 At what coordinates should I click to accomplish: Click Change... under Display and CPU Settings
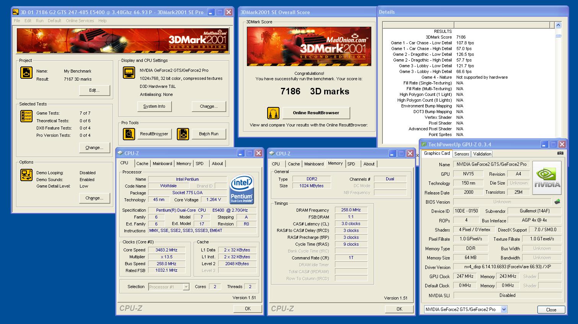coord(209,106)
